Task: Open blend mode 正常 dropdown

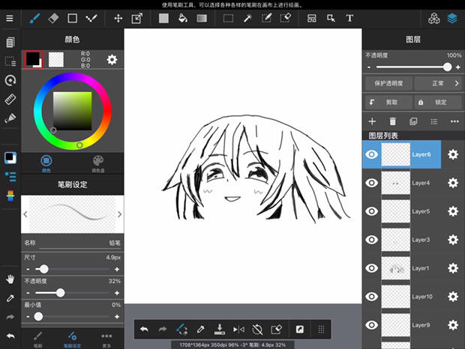Action: pyautogui.click(x=438, y=83)
